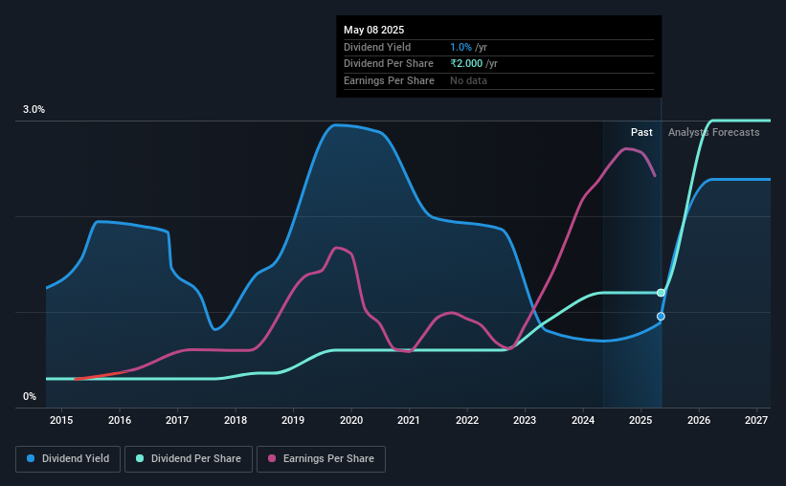This screenshot has height=486, width=786.
Task: Click the 2021 x-axis label
Action: [x=409, y=420]
